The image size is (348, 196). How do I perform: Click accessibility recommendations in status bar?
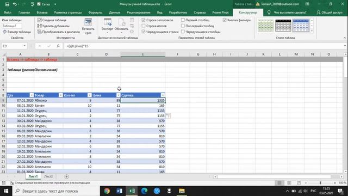50,183
